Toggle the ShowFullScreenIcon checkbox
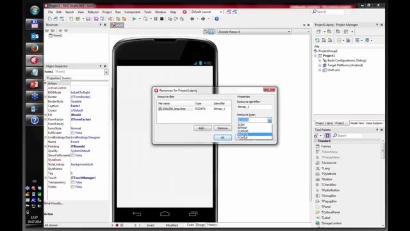 (x=73, y=155)
